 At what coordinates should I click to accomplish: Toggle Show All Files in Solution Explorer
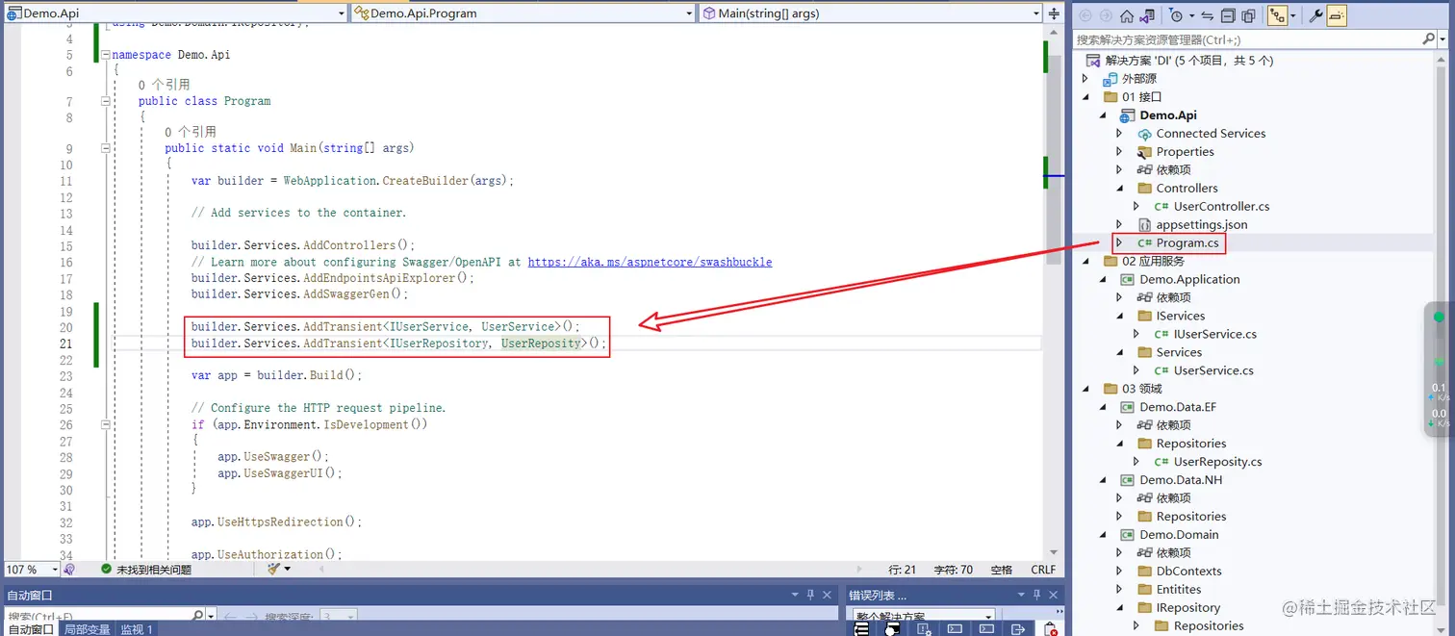click(x=1248, y=16)
